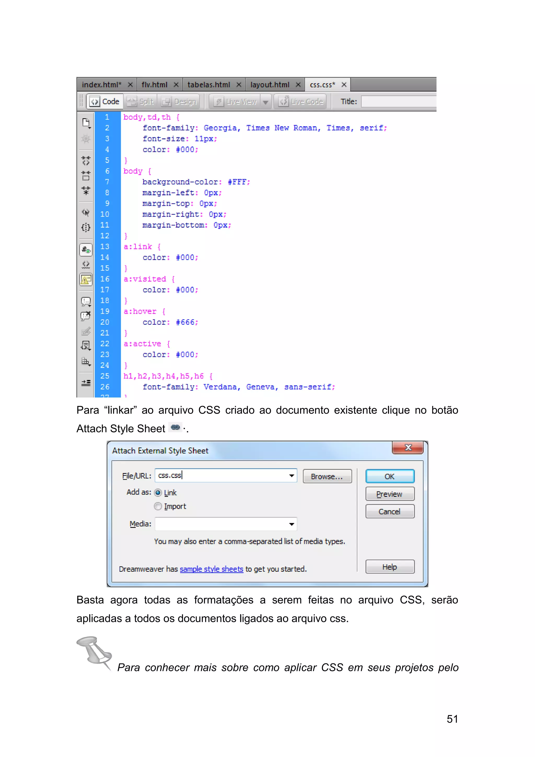Click the 'body,td,th {' selector line
Viewport: 535px width, 757px height.
[152, 117]
